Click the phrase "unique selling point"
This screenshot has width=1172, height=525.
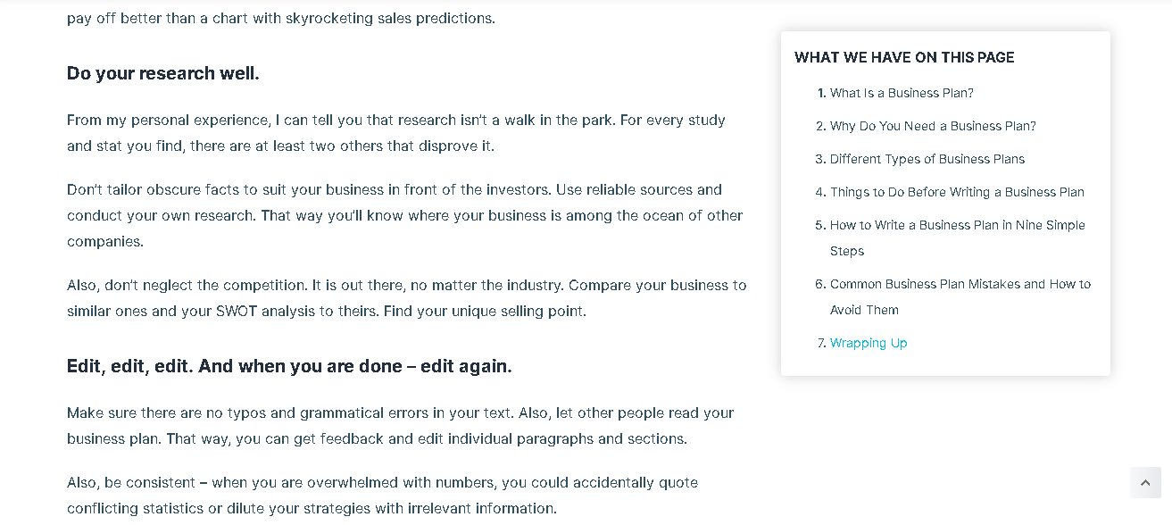tap(521, 311)
